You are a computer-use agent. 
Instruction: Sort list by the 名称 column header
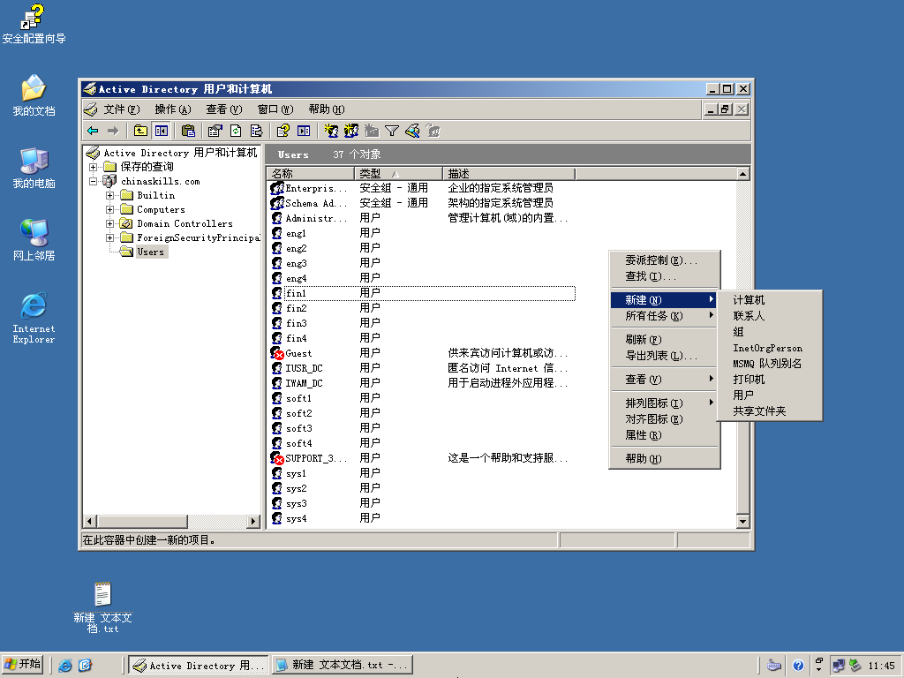(x=311, y=174)
